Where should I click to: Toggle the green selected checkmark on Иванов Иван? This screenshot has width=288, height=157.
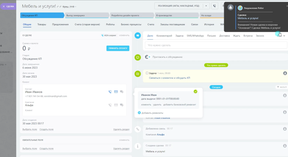[195, 91]
